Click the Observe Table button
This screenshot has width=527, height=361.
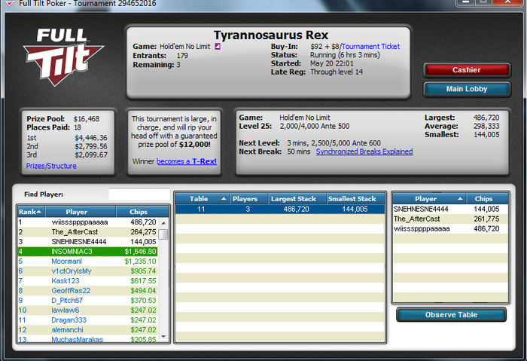click(x=451, y=315)
